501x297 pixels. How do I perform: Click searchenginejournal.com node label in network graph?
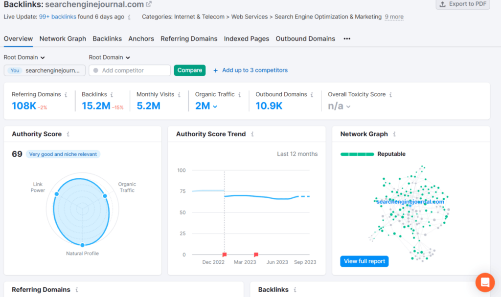coord(410,202)
